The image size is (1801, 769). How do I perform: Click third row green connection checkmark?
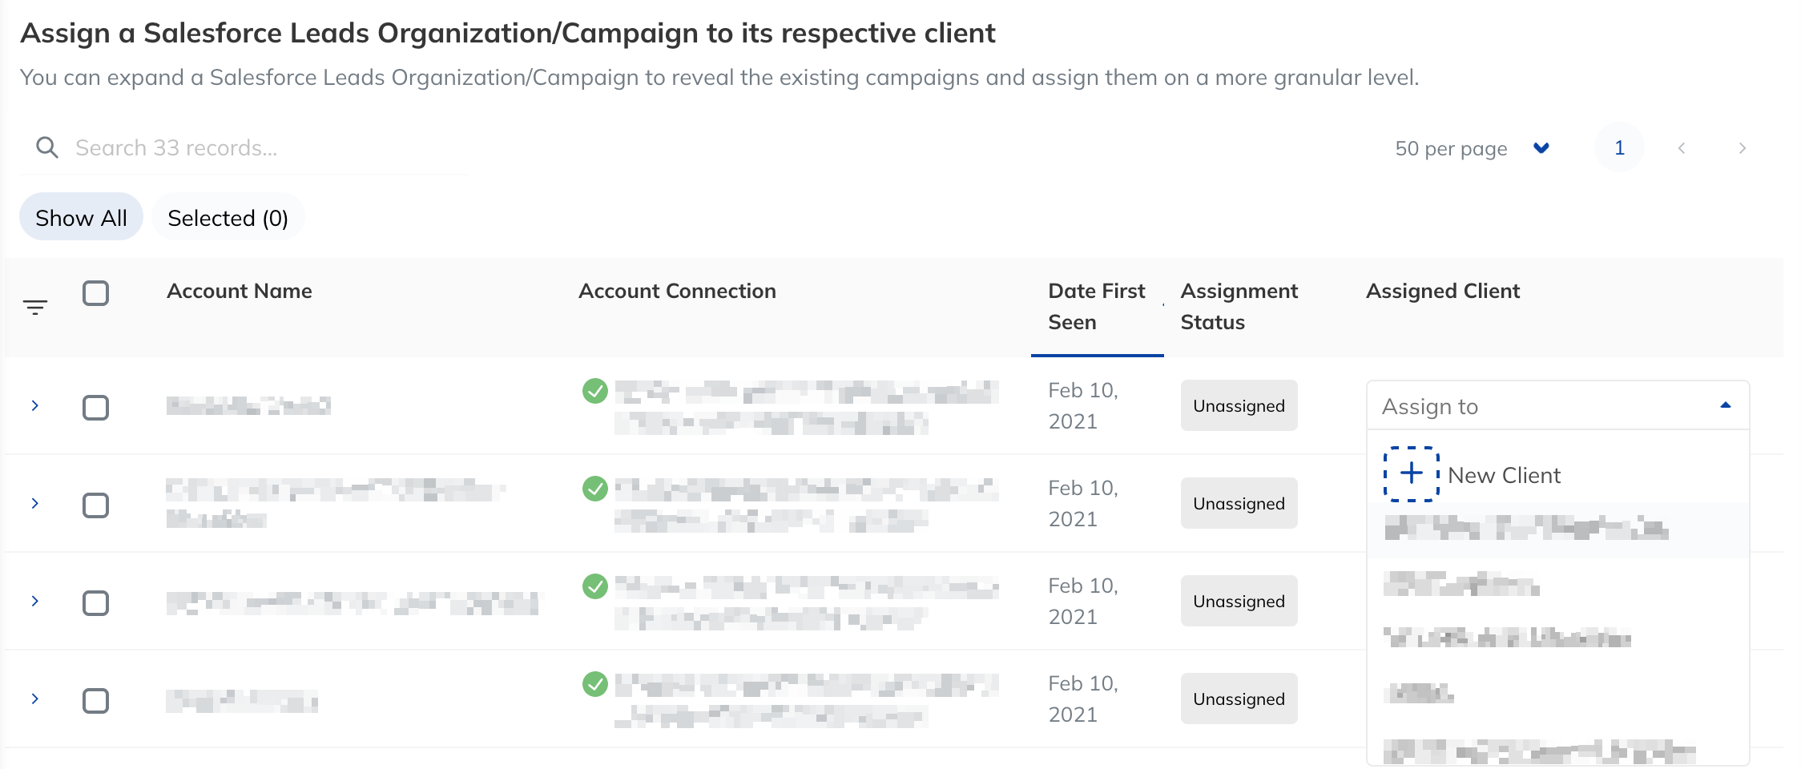(x=594, y=586)
